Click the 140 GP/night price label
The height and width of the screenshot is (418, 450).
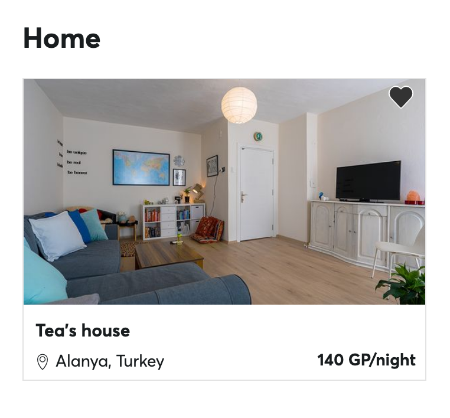(366, 360)
